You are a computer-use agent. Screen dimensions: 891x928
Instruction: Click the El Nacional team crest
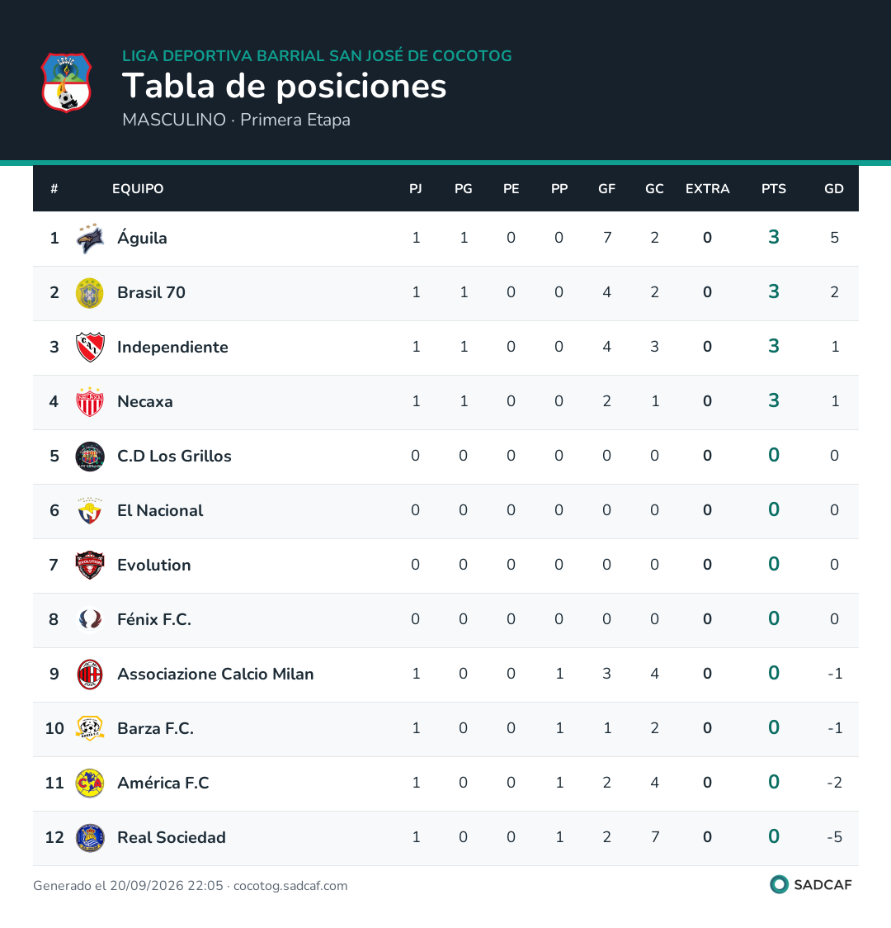tap(90, 510)
